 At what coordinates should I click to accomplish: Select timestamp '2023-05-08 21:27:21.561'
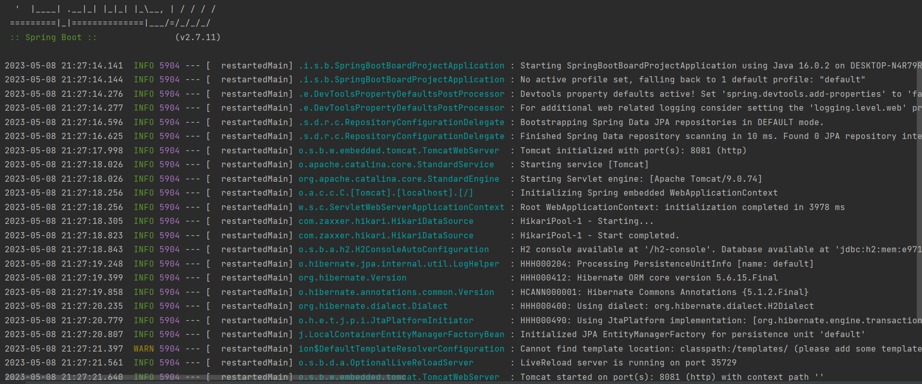(64, 362)
